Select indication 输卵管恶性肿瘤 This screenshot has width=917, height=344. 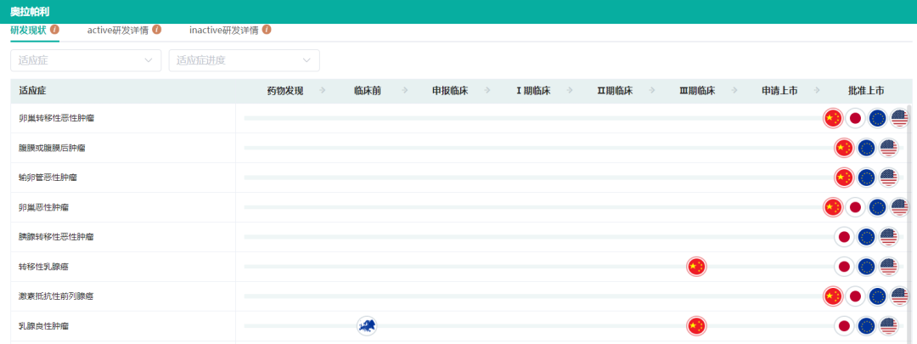coord(48,178)
